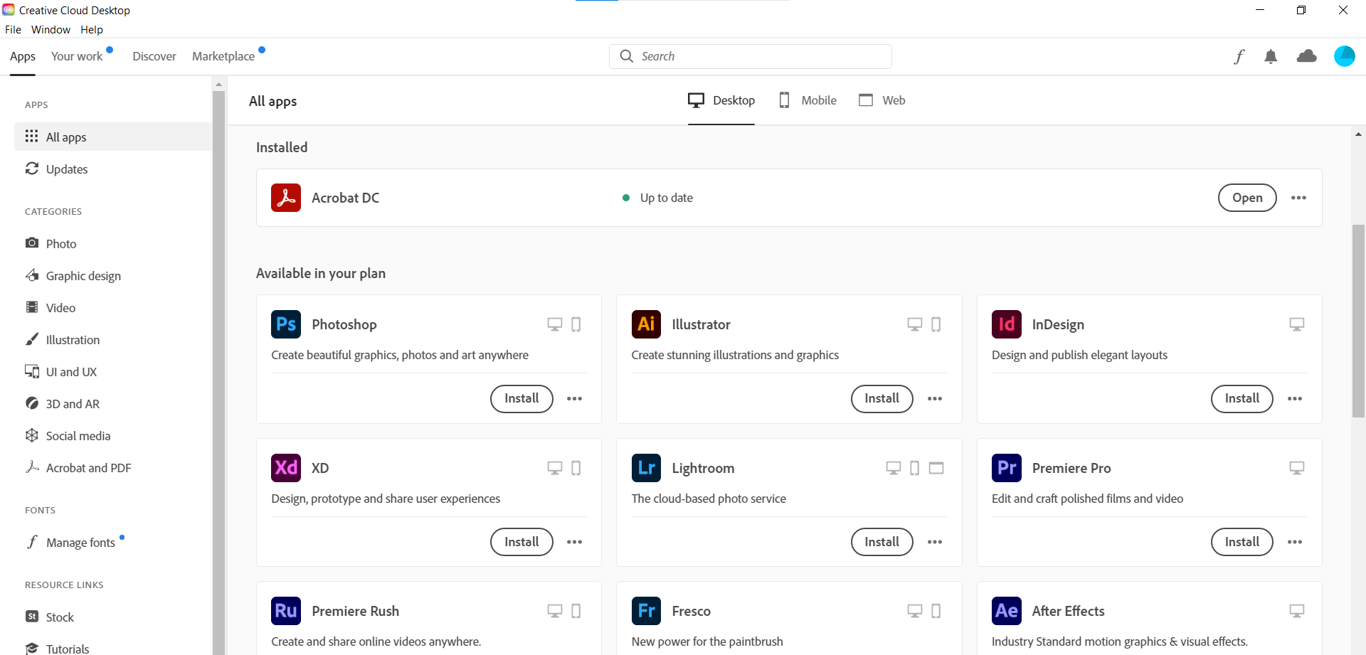
Task: Open more options for Premiere Pro
Action: [1295, 542]
